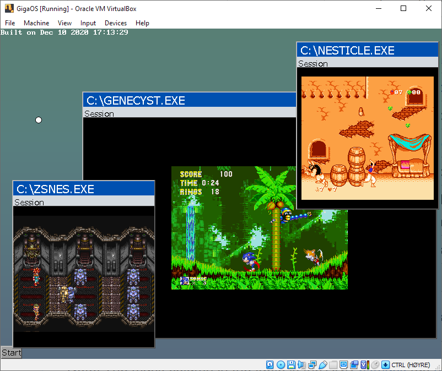Open the File menu

click(10, 23)
